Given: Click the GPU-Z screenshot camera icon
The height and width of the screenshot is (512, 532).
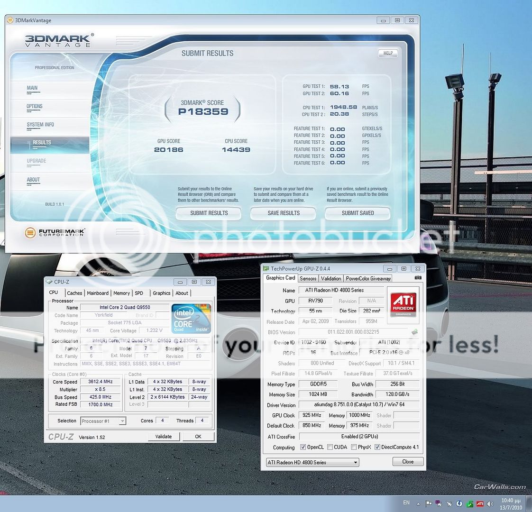Looking at the screenshot, I should pos(418,278).
